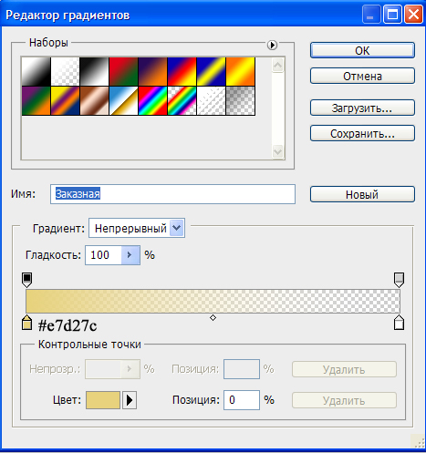Select the blue, red, yellow gradient preset
426x453 pixels.
click(182, 71)
